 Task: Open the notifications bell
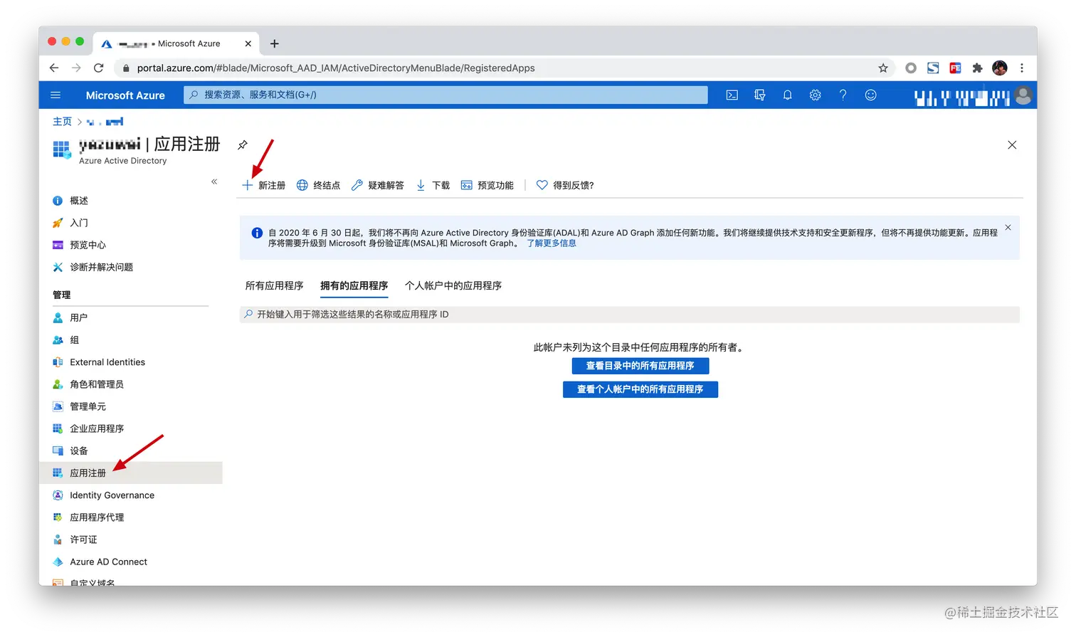tap(787, 95)
